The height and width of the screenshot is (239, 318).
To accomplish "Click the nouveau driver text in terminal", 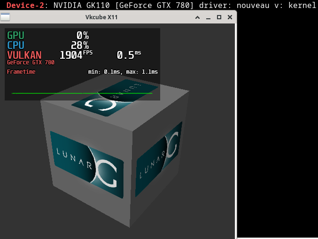I will click(253, 5).
